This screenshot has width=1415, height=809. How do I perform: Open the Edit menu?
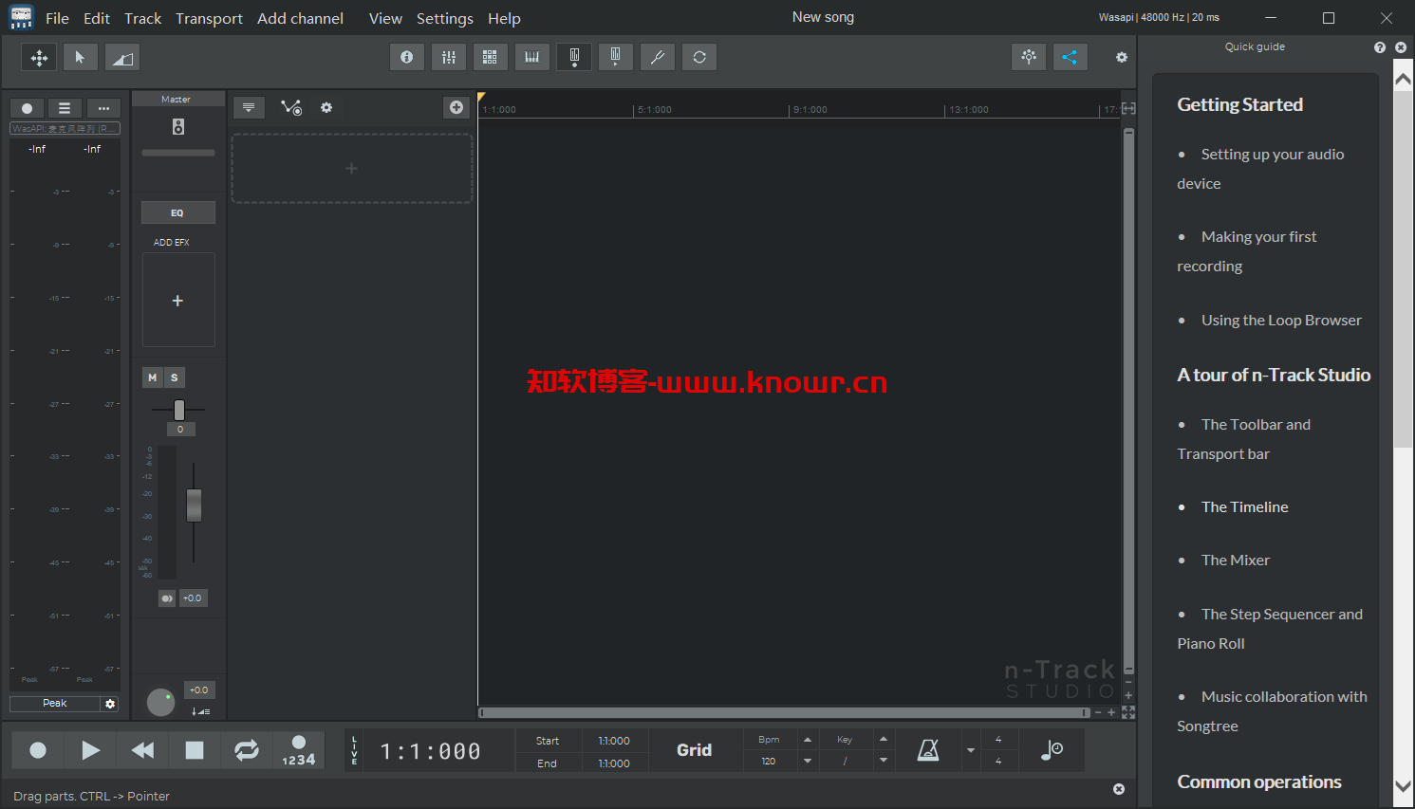click(97, 18)
